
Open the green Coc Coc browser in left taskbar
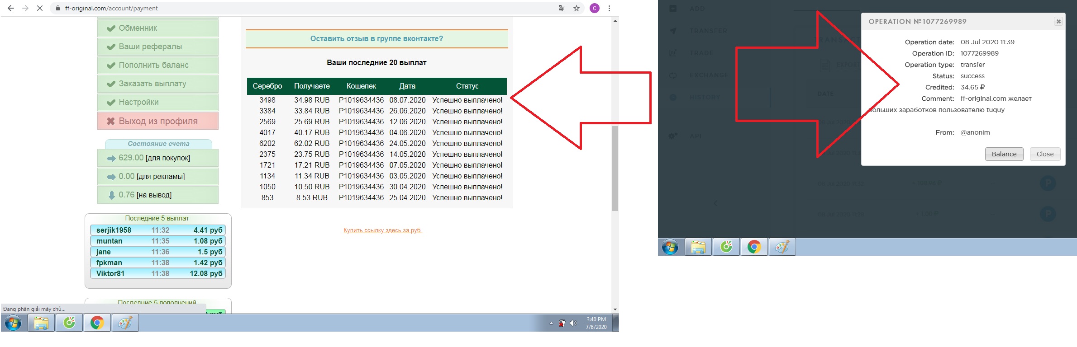coord(69,323)
